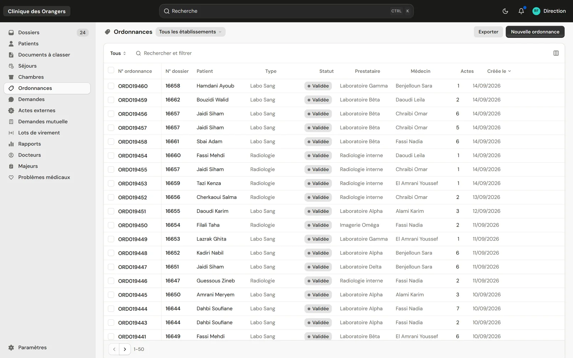
Task: Click Validée status badge for ORD019451
Action: coord(318,211)
